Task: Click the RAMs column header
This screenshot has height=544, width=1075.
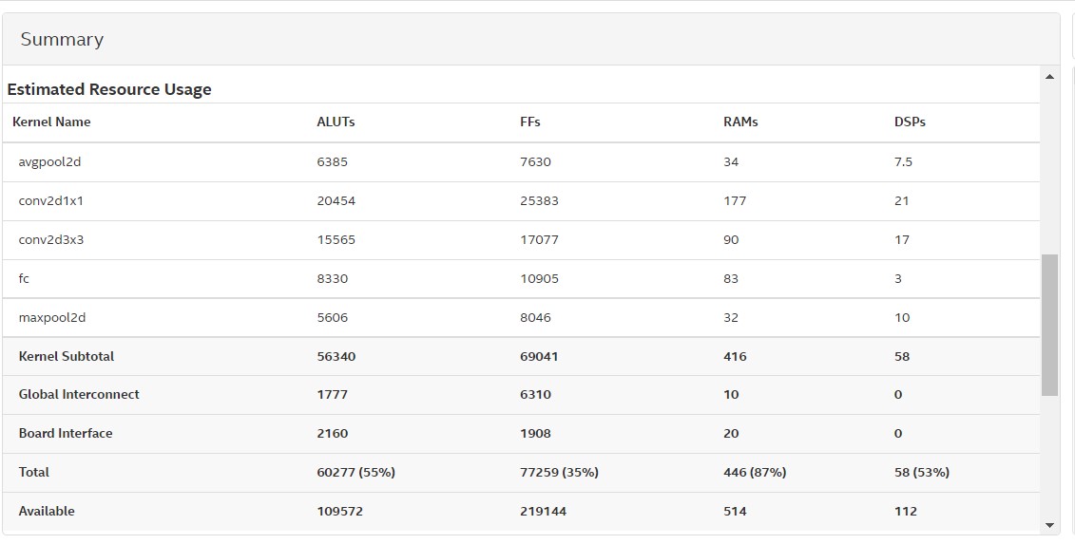Action: [740, 122]
